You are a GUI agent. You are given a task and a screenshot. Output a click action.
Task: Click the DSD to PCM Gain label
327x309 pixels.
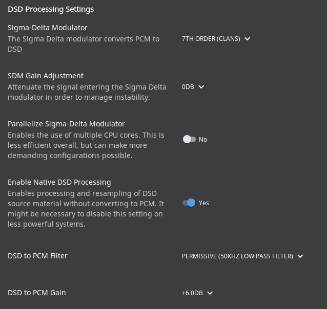coord(37,293)
